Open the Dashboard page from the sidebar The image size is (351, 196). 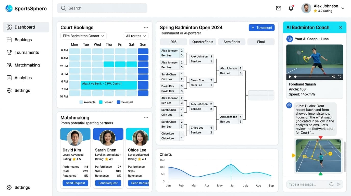pyautogui.click(x=26, y=27)
